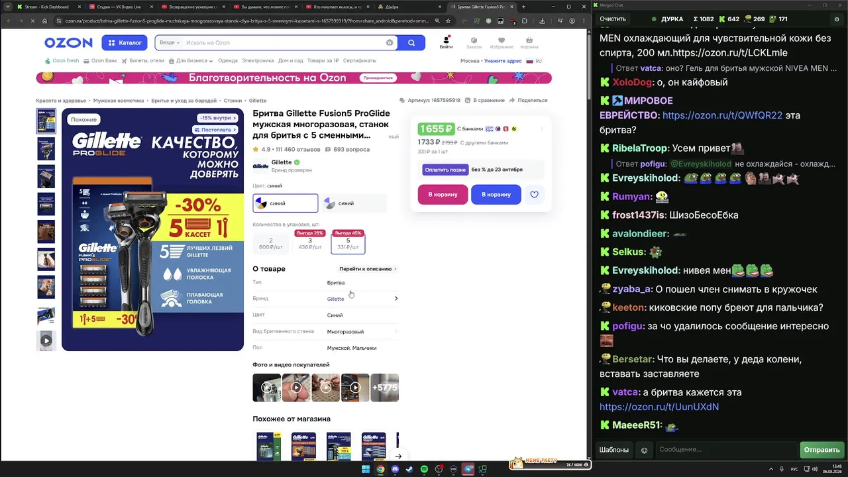Open Discord from the taskbar
The height and width of the screenshot is (477, 848).
click(x=395, y=469)
